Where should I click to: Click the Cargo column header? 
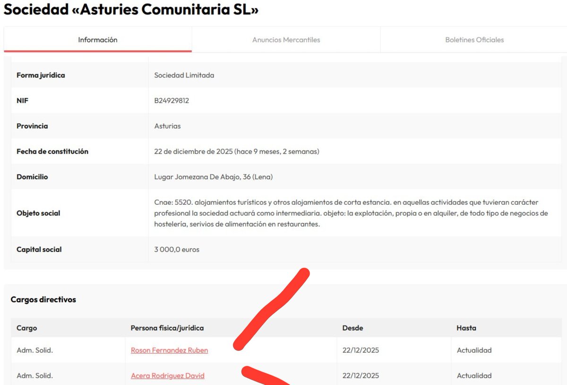(x=26, y=328)
